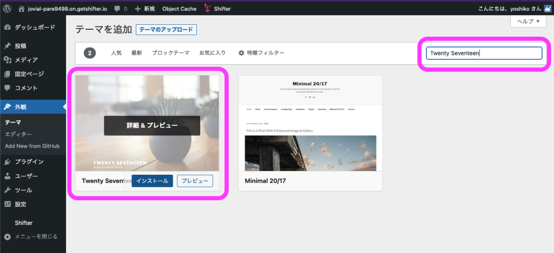Click the ダッシュボード gauge icon

pos(8,27)
